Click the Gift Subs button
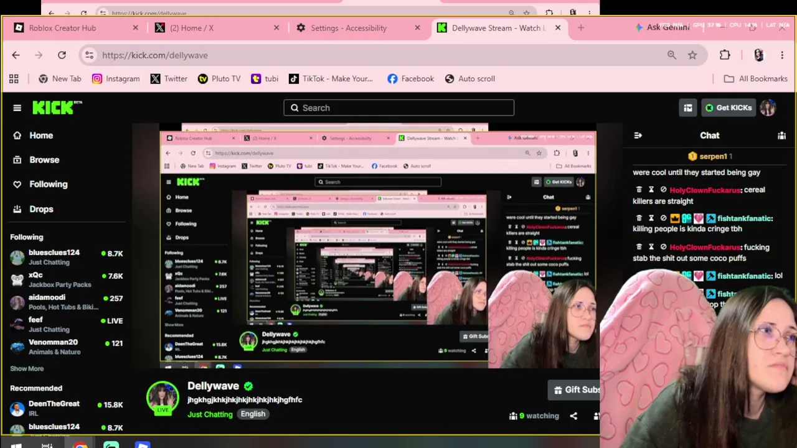The image size is (797, 448). pyautogui.click(x=575, y=390)
